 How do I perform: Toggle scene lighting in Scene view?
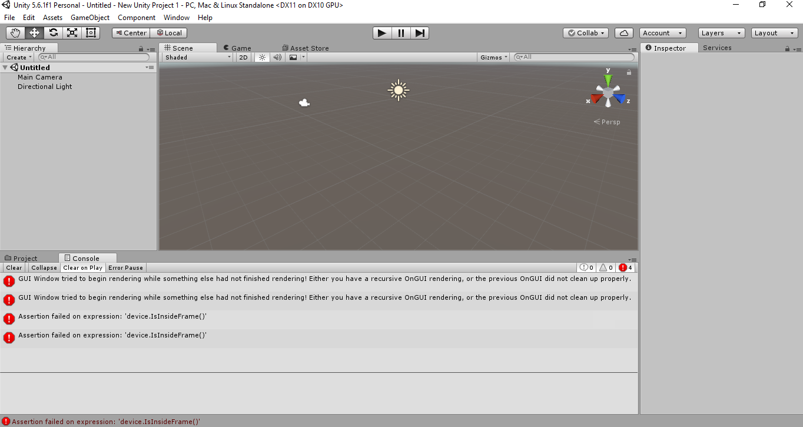(262, 57)
